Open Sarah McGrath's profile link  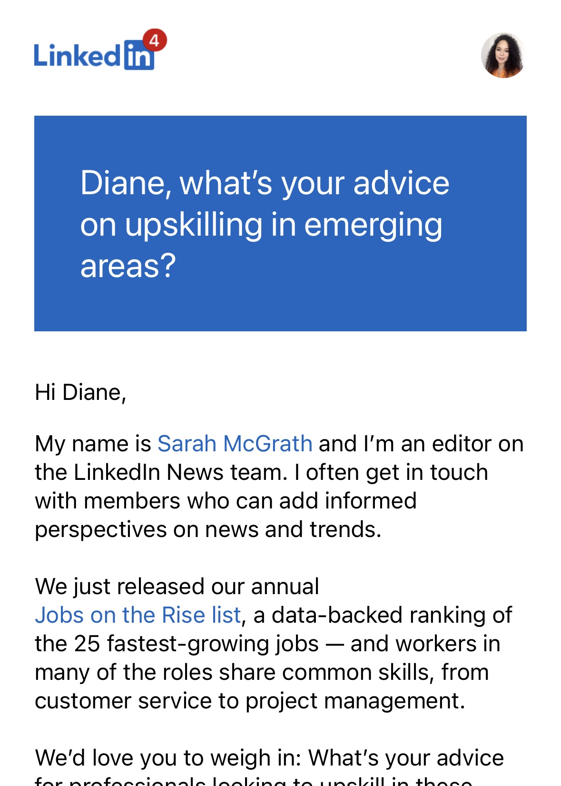tap(235, 444)
